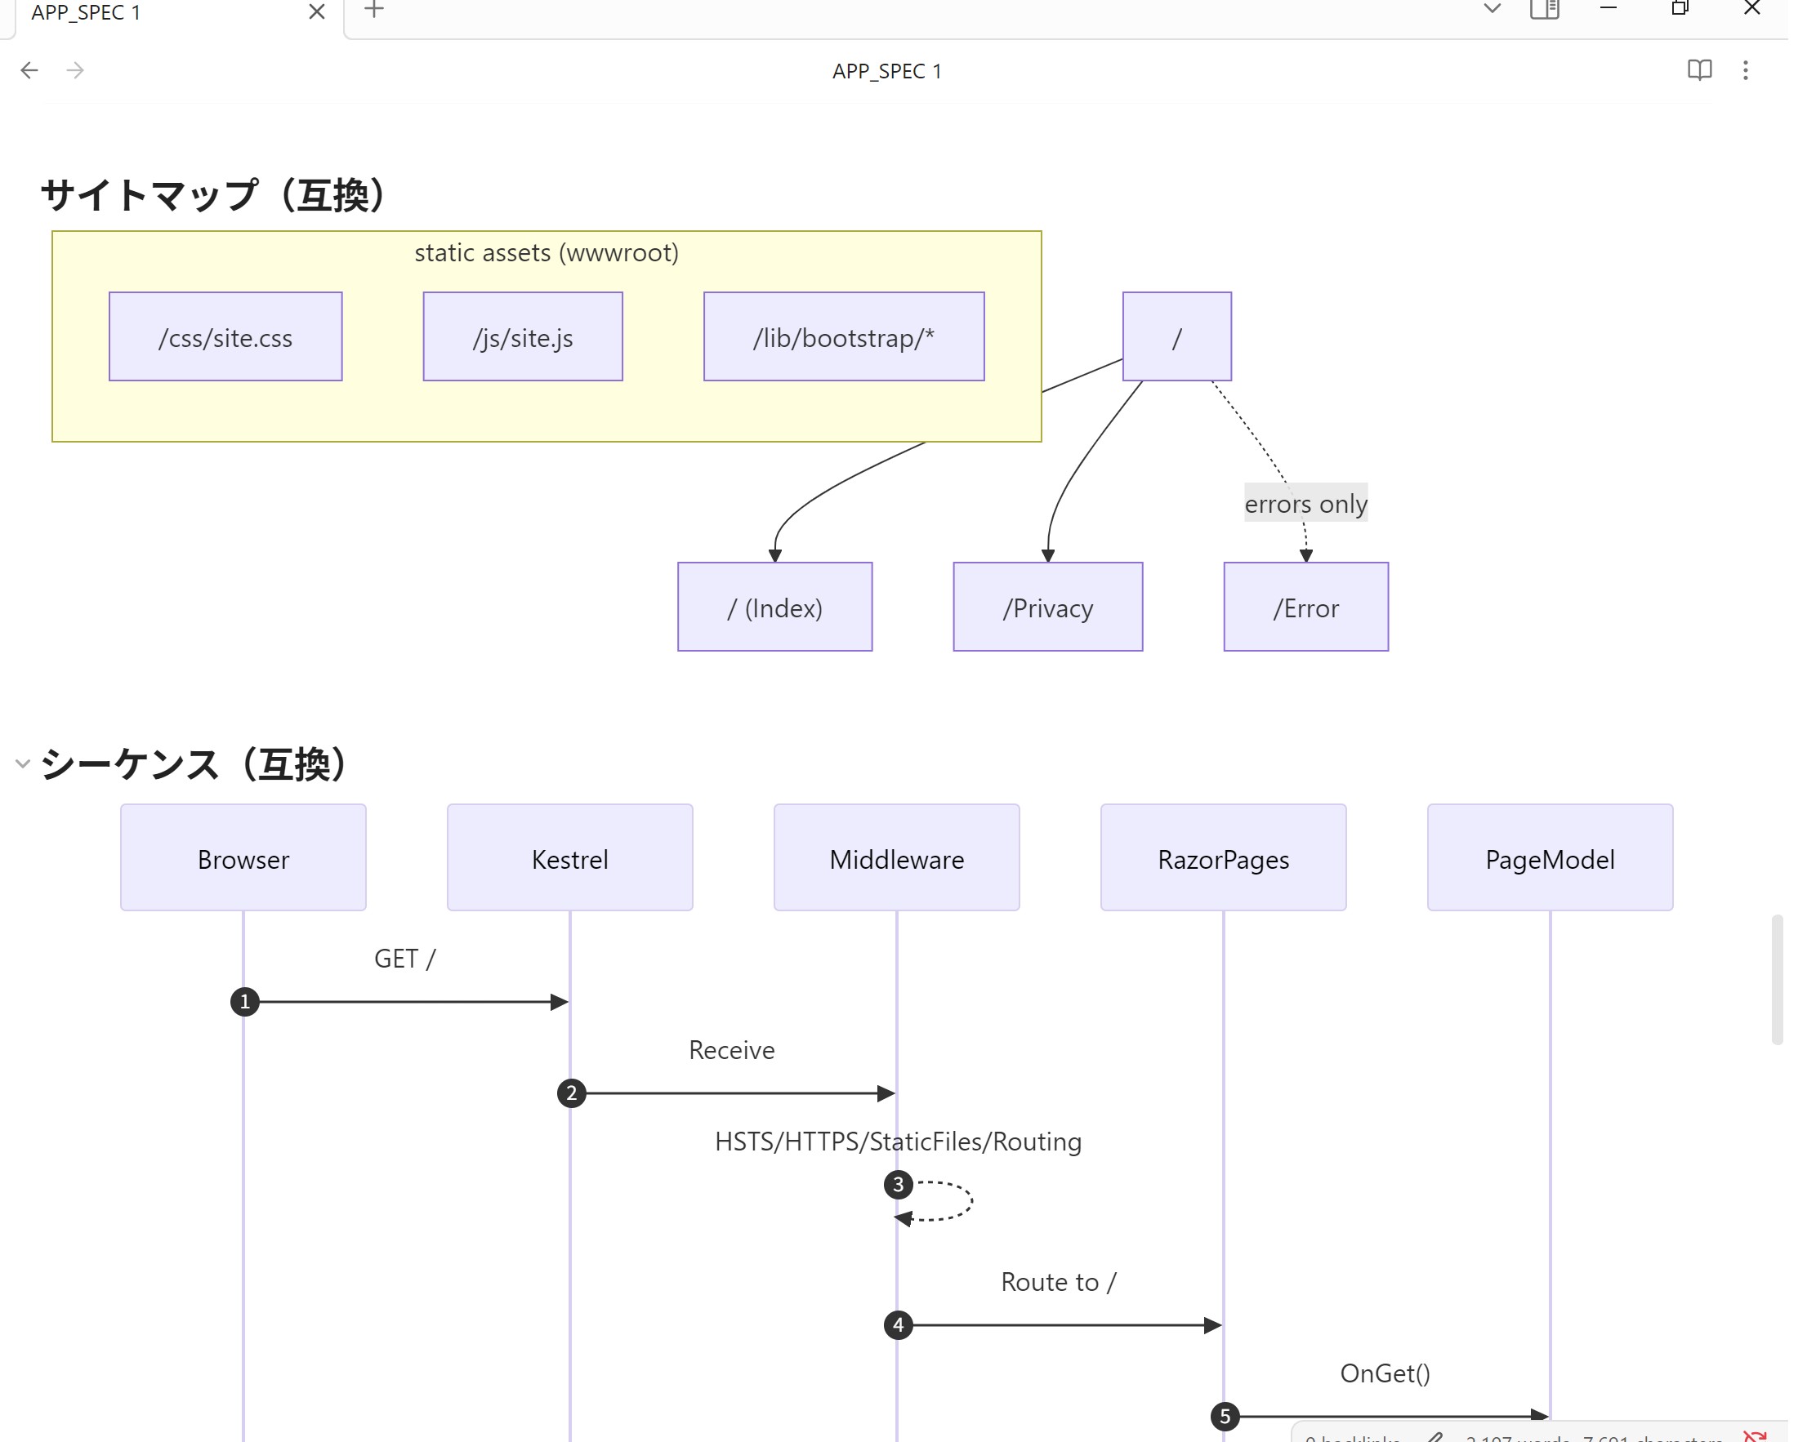
Task: Restore down the application window
Action: coord(1680,9)
